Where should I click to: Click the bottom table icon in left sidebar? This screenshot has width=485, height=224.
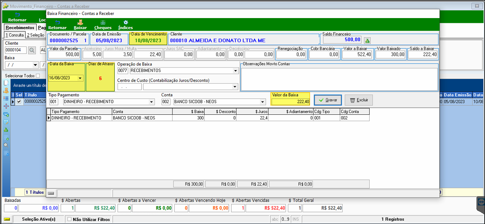click(x=6, y=153)
